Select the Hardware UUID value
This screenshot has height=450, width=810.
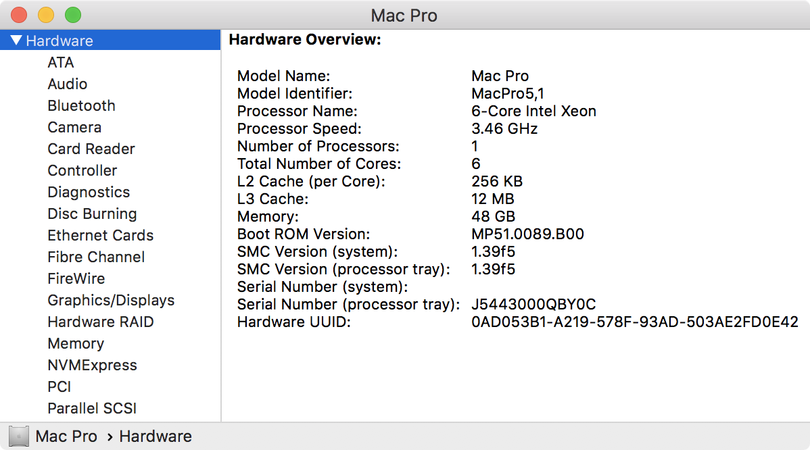[x=635, y=322]
